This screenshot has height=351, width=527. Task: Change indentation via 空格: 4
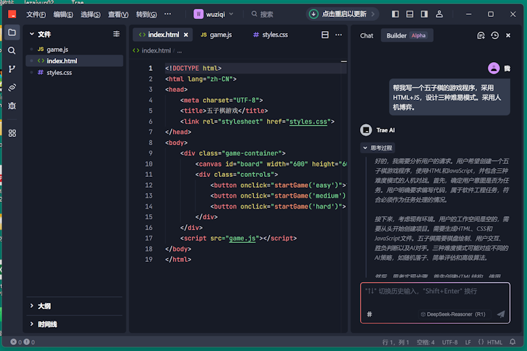[426, 342]
